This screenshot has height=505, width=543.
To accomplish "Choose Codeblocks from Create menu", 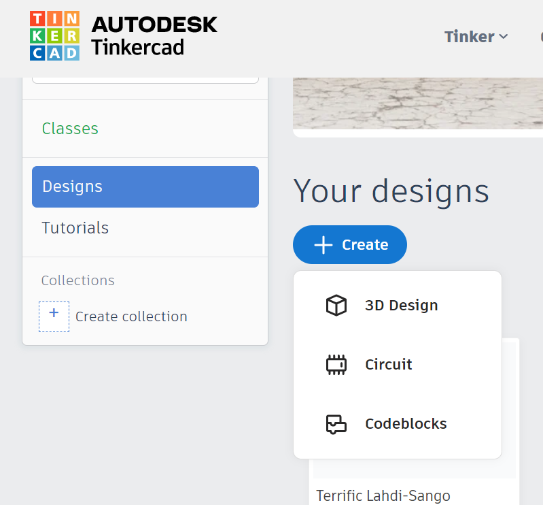I will click(x=406, y=424).
